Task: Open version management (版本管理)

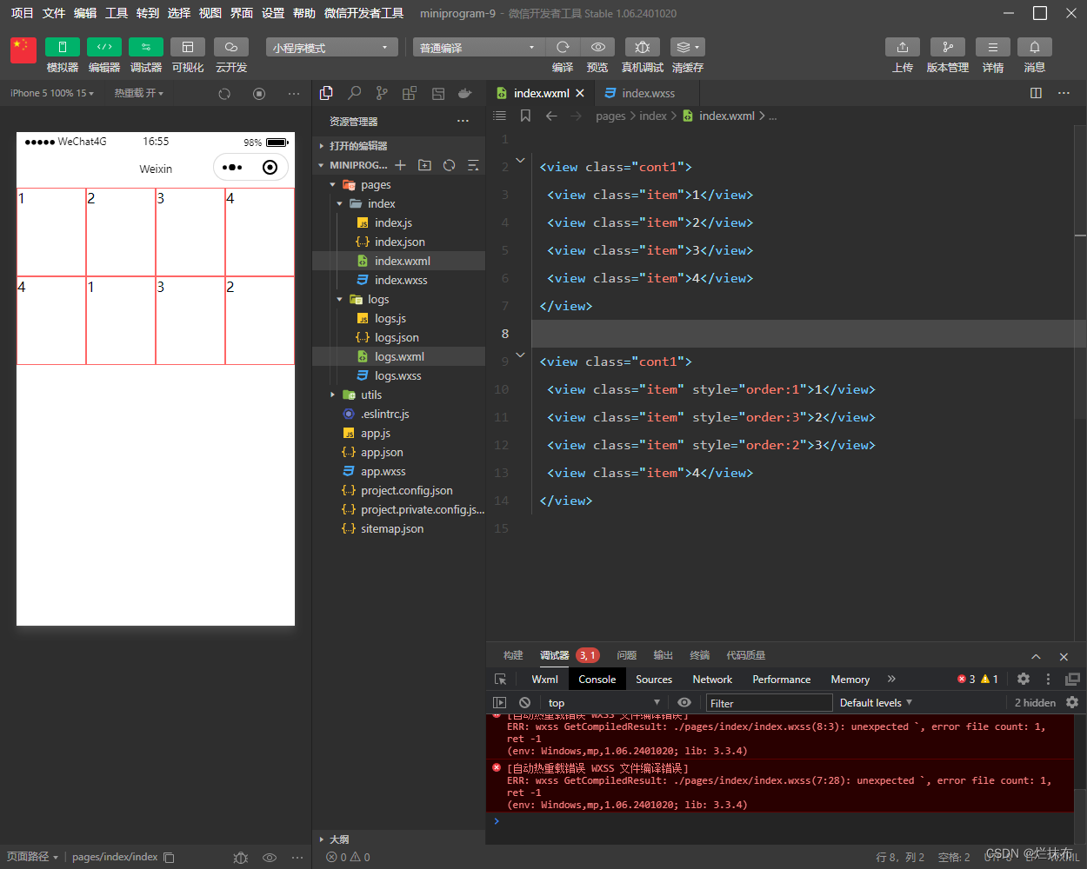Action: coord(948,47)
